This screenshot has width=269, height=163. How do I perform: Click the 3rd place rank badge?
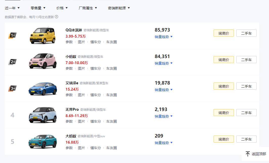pyautogui.click(x=12, y=89)
